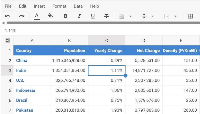Click the 147.00 density cell
This screenshot has height=114, width=200.
click(181, 90)
